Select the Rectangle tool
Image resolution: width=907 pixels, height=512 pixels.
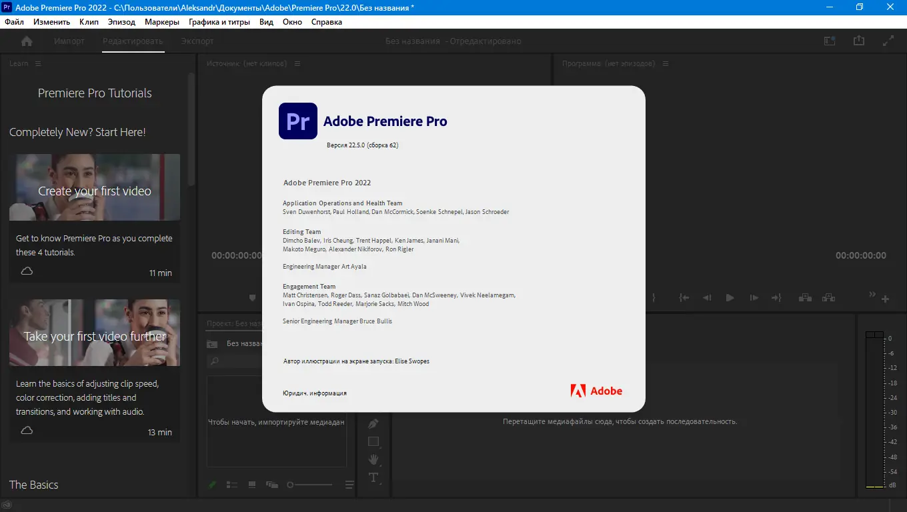pyautogui.click(x=373, y=441)
